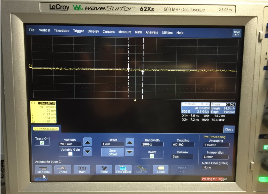268x194 pixels.
Task: Click the C1 trace label marker
Action: pyautogui.click(x=30, y=66)
